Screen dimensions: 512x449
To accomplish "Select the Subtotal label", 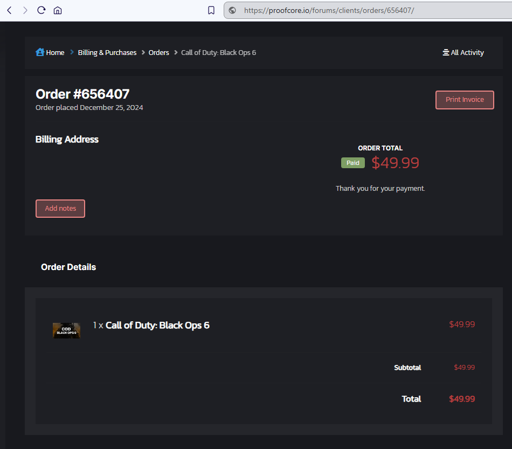I will pos(407,368).
